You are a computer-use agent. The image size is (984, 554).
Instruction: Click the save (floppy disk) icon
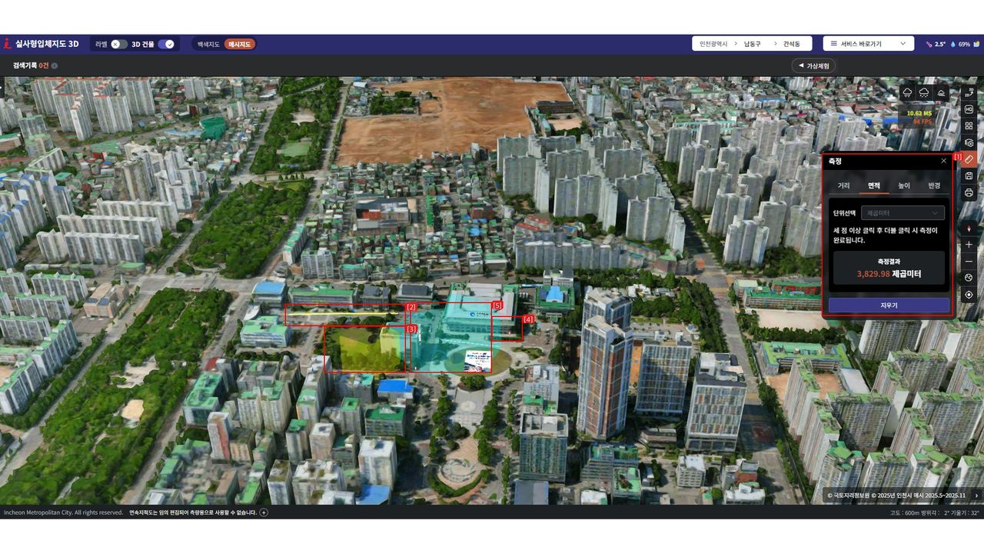tap(969, 175)
